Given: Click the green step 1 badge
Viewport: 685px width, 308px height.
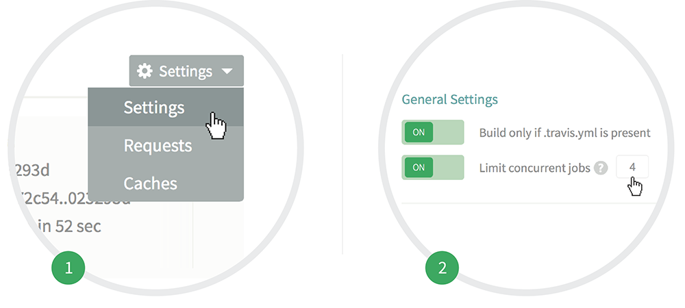Looking at the screenshot, I should click(x=68, y=268).
